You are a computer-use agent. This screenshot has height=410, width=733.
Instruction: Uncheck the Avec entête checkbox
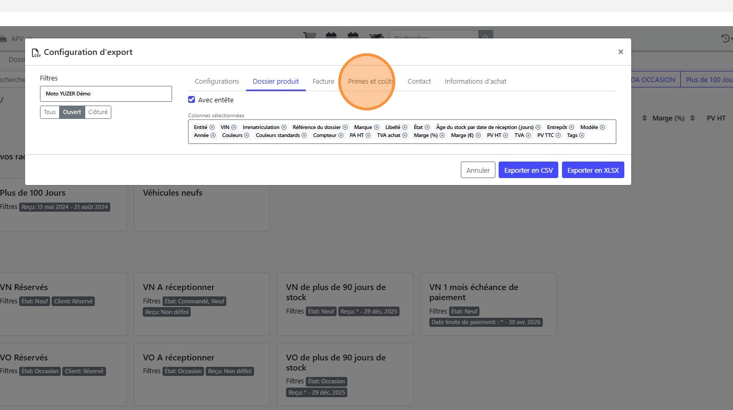pyautogui.click(x=192, y=100)
